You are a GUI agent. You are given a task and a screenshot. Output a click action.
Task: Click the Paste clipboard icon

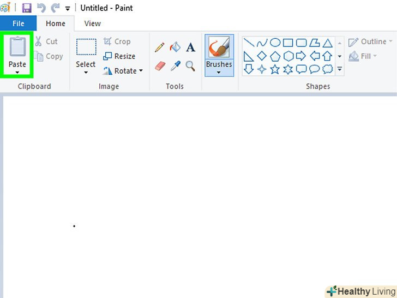17,46
